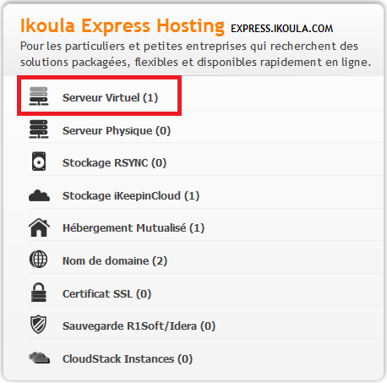Open Hébergement Mutualisé (1) link

(x=134, y=227)
